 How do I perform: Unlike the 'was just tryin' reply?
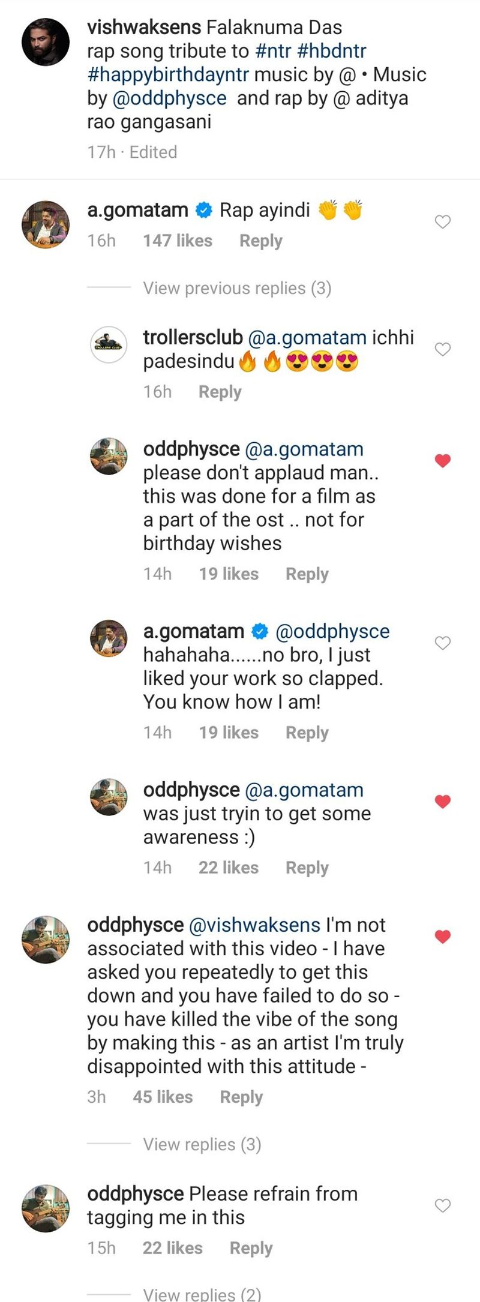443,802
